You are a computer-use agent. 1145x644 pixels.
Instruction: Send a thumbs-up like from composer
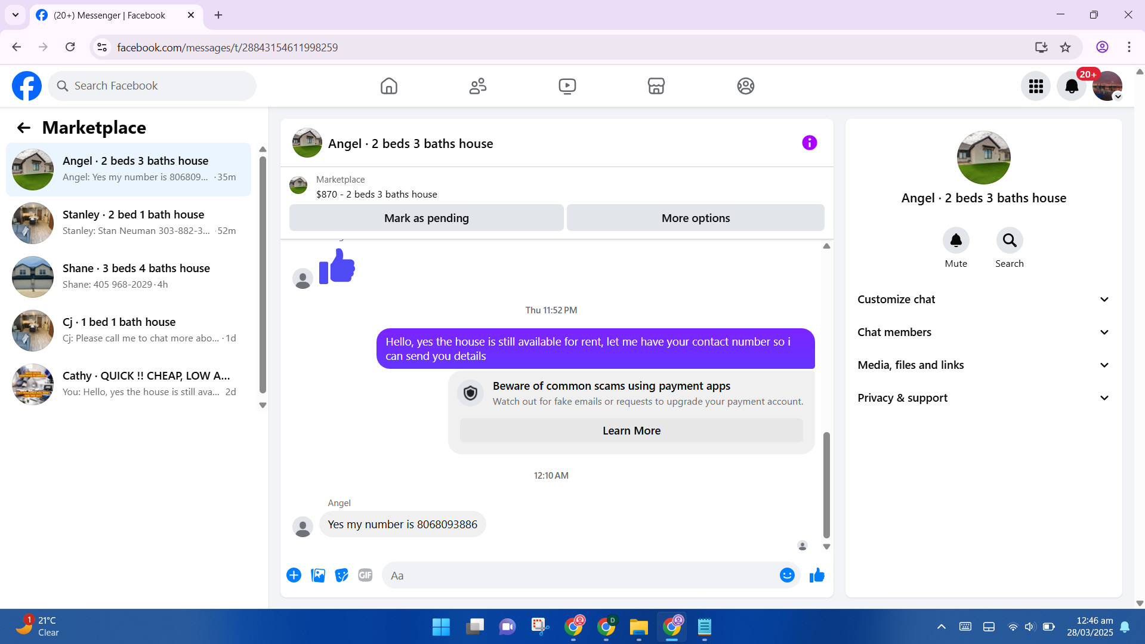click(x=817, y=575)
